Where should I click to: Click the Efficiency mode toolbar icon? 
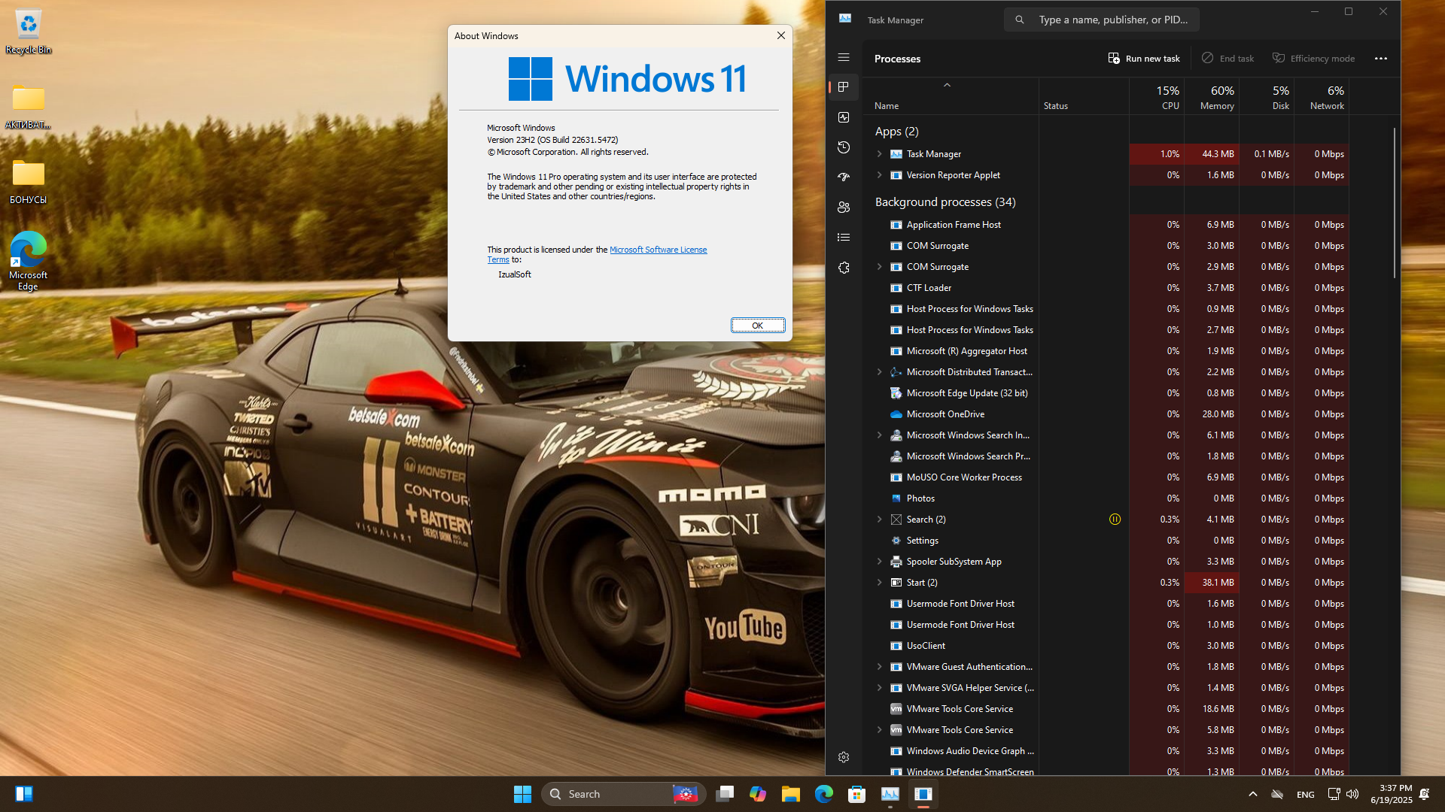coord(1279,58)
